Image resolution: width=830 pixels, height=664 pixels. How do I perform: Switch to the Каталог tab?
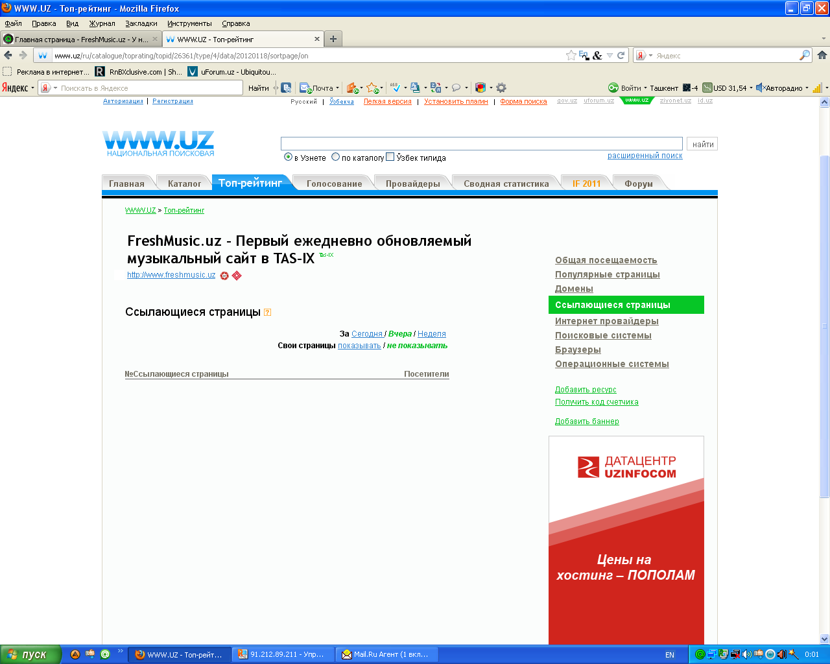[x=184, y=184]
